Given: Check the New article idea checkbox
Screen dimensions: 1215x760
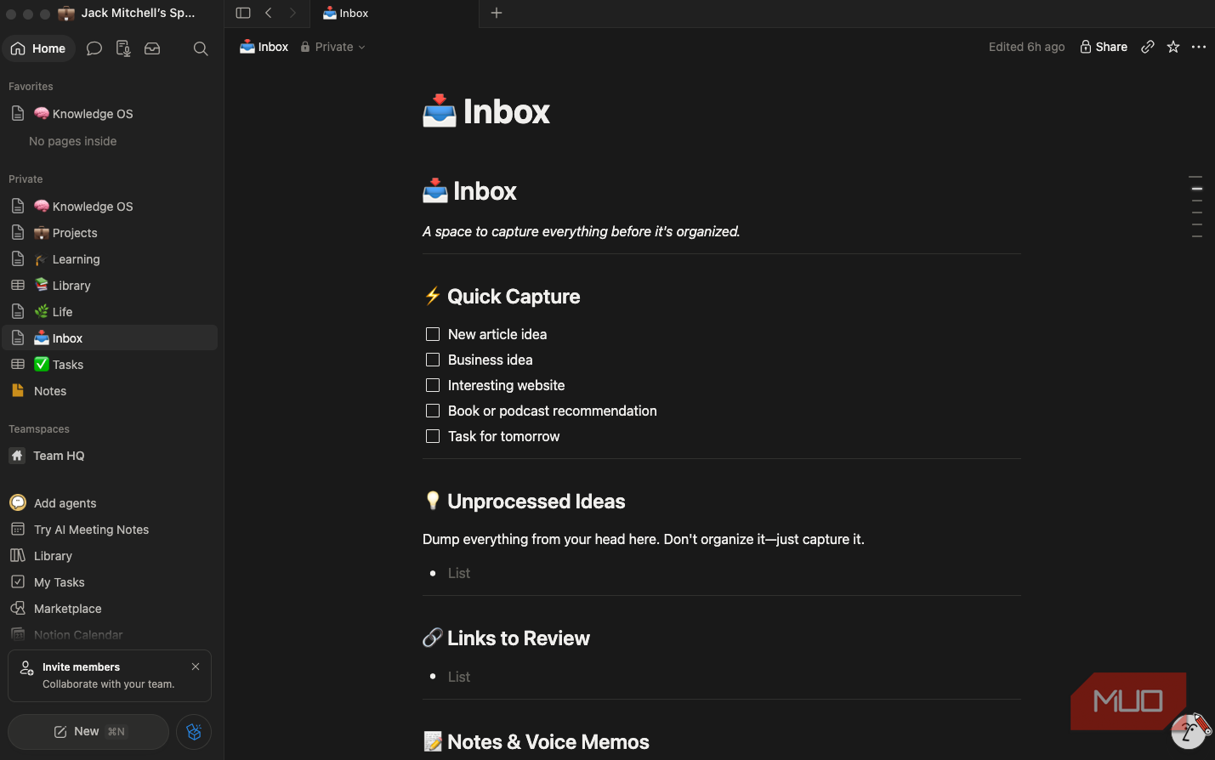Looking at the screenshot, I should [433, 334].
